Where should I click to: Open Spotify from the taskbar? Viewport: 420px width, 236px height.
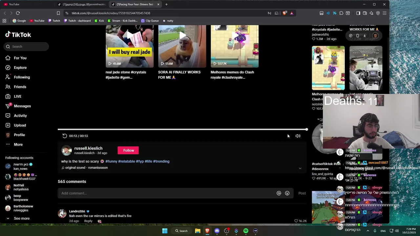pyautogui.click(x=246, y=231)
